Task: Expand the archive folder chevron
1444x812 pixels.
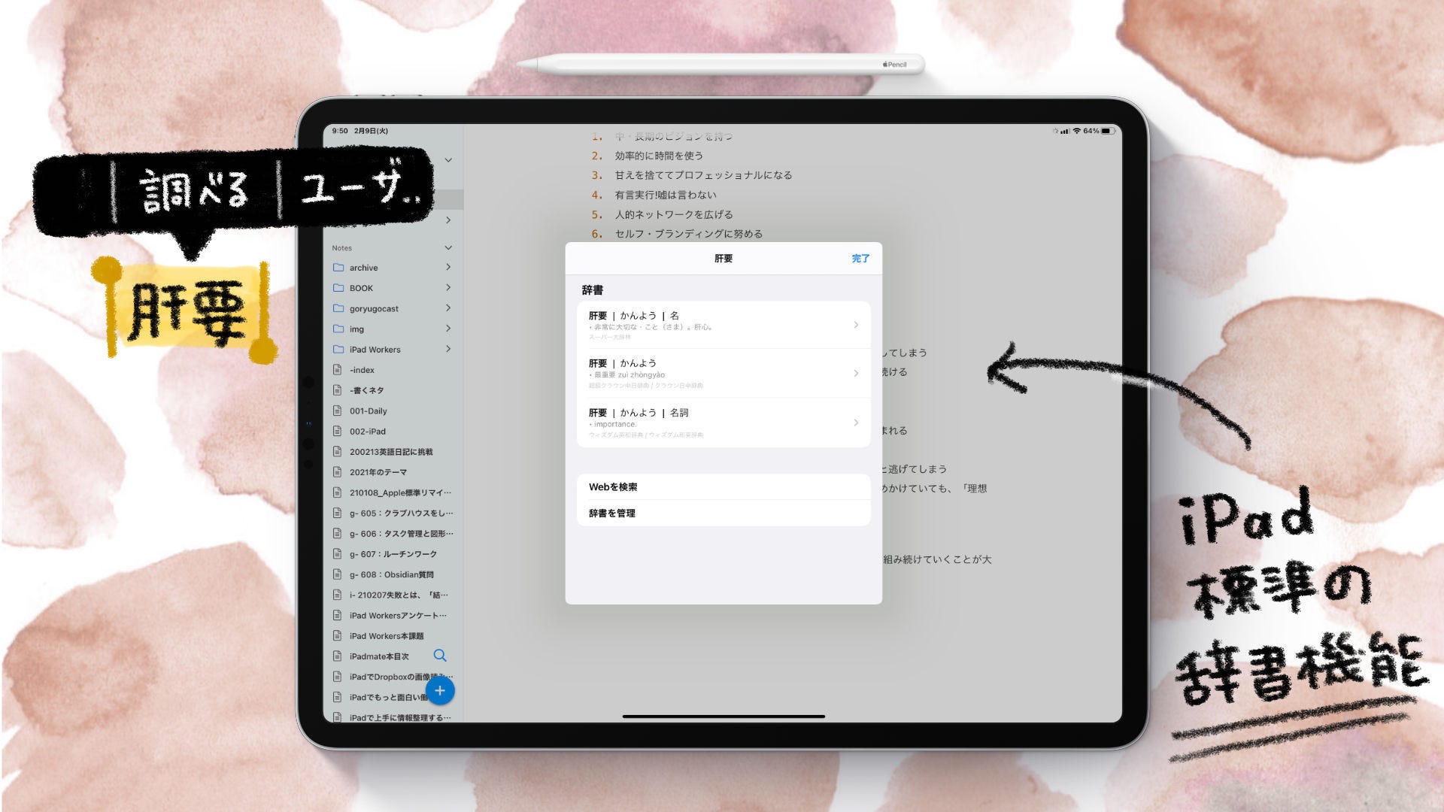Action: point(448,267)
